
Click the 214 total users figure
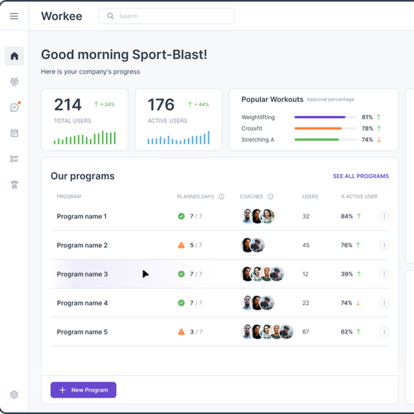68,104
